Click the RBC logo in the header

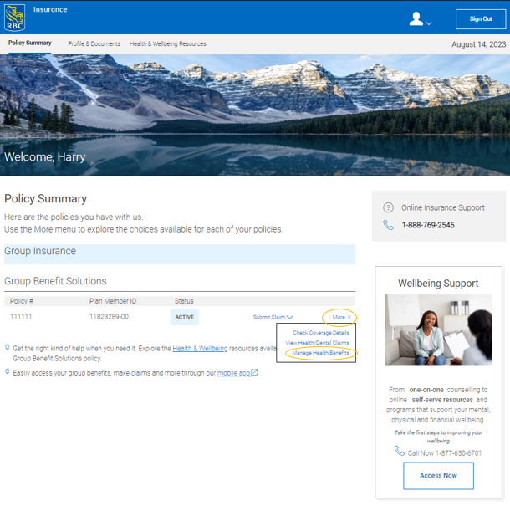pos(15,18)
